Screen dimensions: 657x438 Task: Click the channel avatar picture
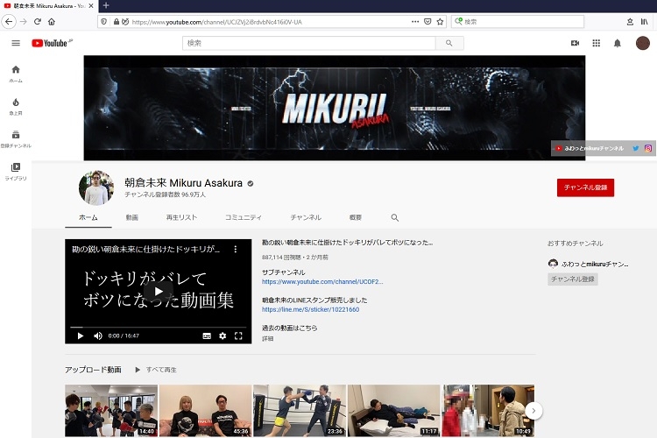click(96, 187)
